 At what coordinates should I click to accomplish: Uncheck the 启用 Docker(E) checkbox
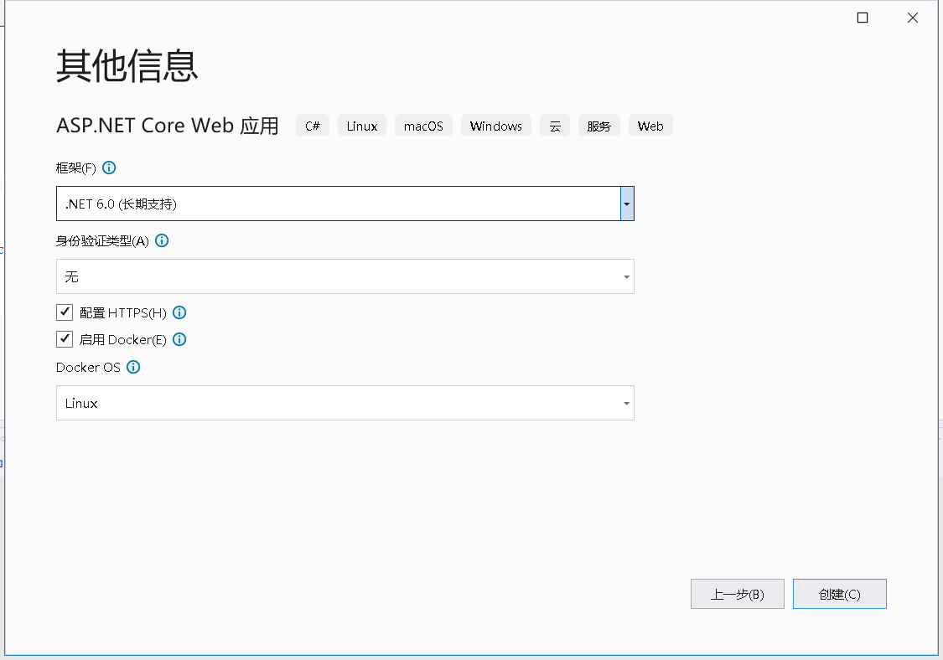[65, 339]
